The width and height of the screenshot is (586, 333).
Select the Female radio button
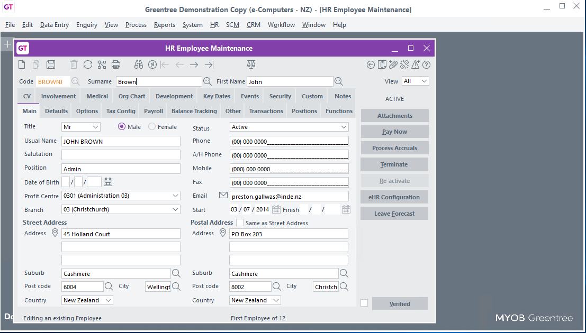click(152, 126)
